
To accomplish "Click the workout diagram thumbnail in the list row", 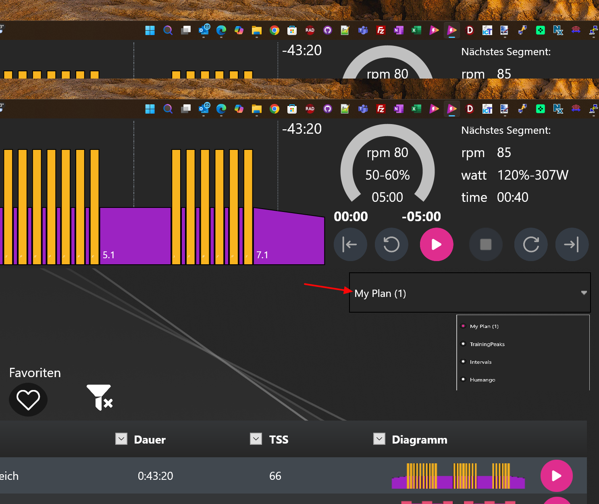I will click(458, 476).
